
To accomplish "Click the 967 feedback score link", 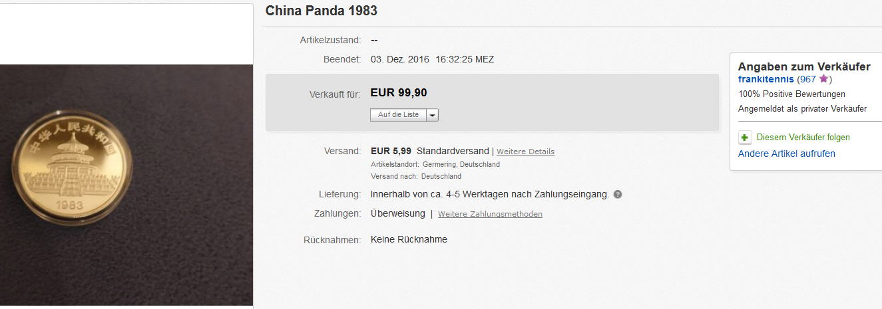I will coord(807,79).
